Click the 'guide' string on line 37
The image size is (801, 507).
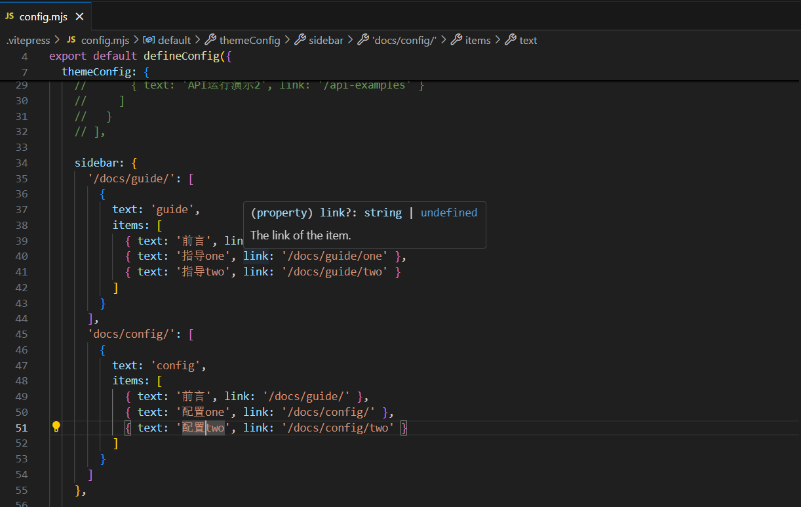point(172,209)
